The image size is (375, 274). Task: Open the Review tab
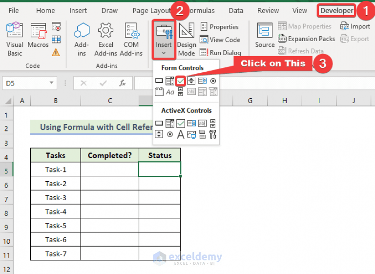[x=268, y=11]
